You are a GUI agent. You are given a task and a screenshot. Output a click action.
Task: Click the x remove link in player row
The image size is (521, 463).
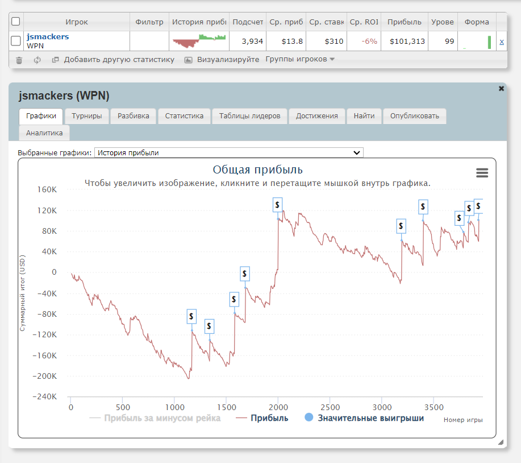tap(501, 41)
